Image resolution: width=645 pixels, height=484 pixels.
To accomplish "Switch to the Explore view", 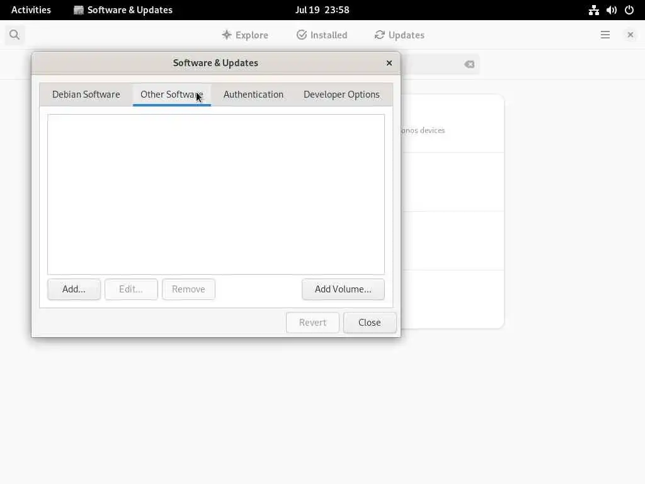I will pyautogui.click(x=245, y=35).
